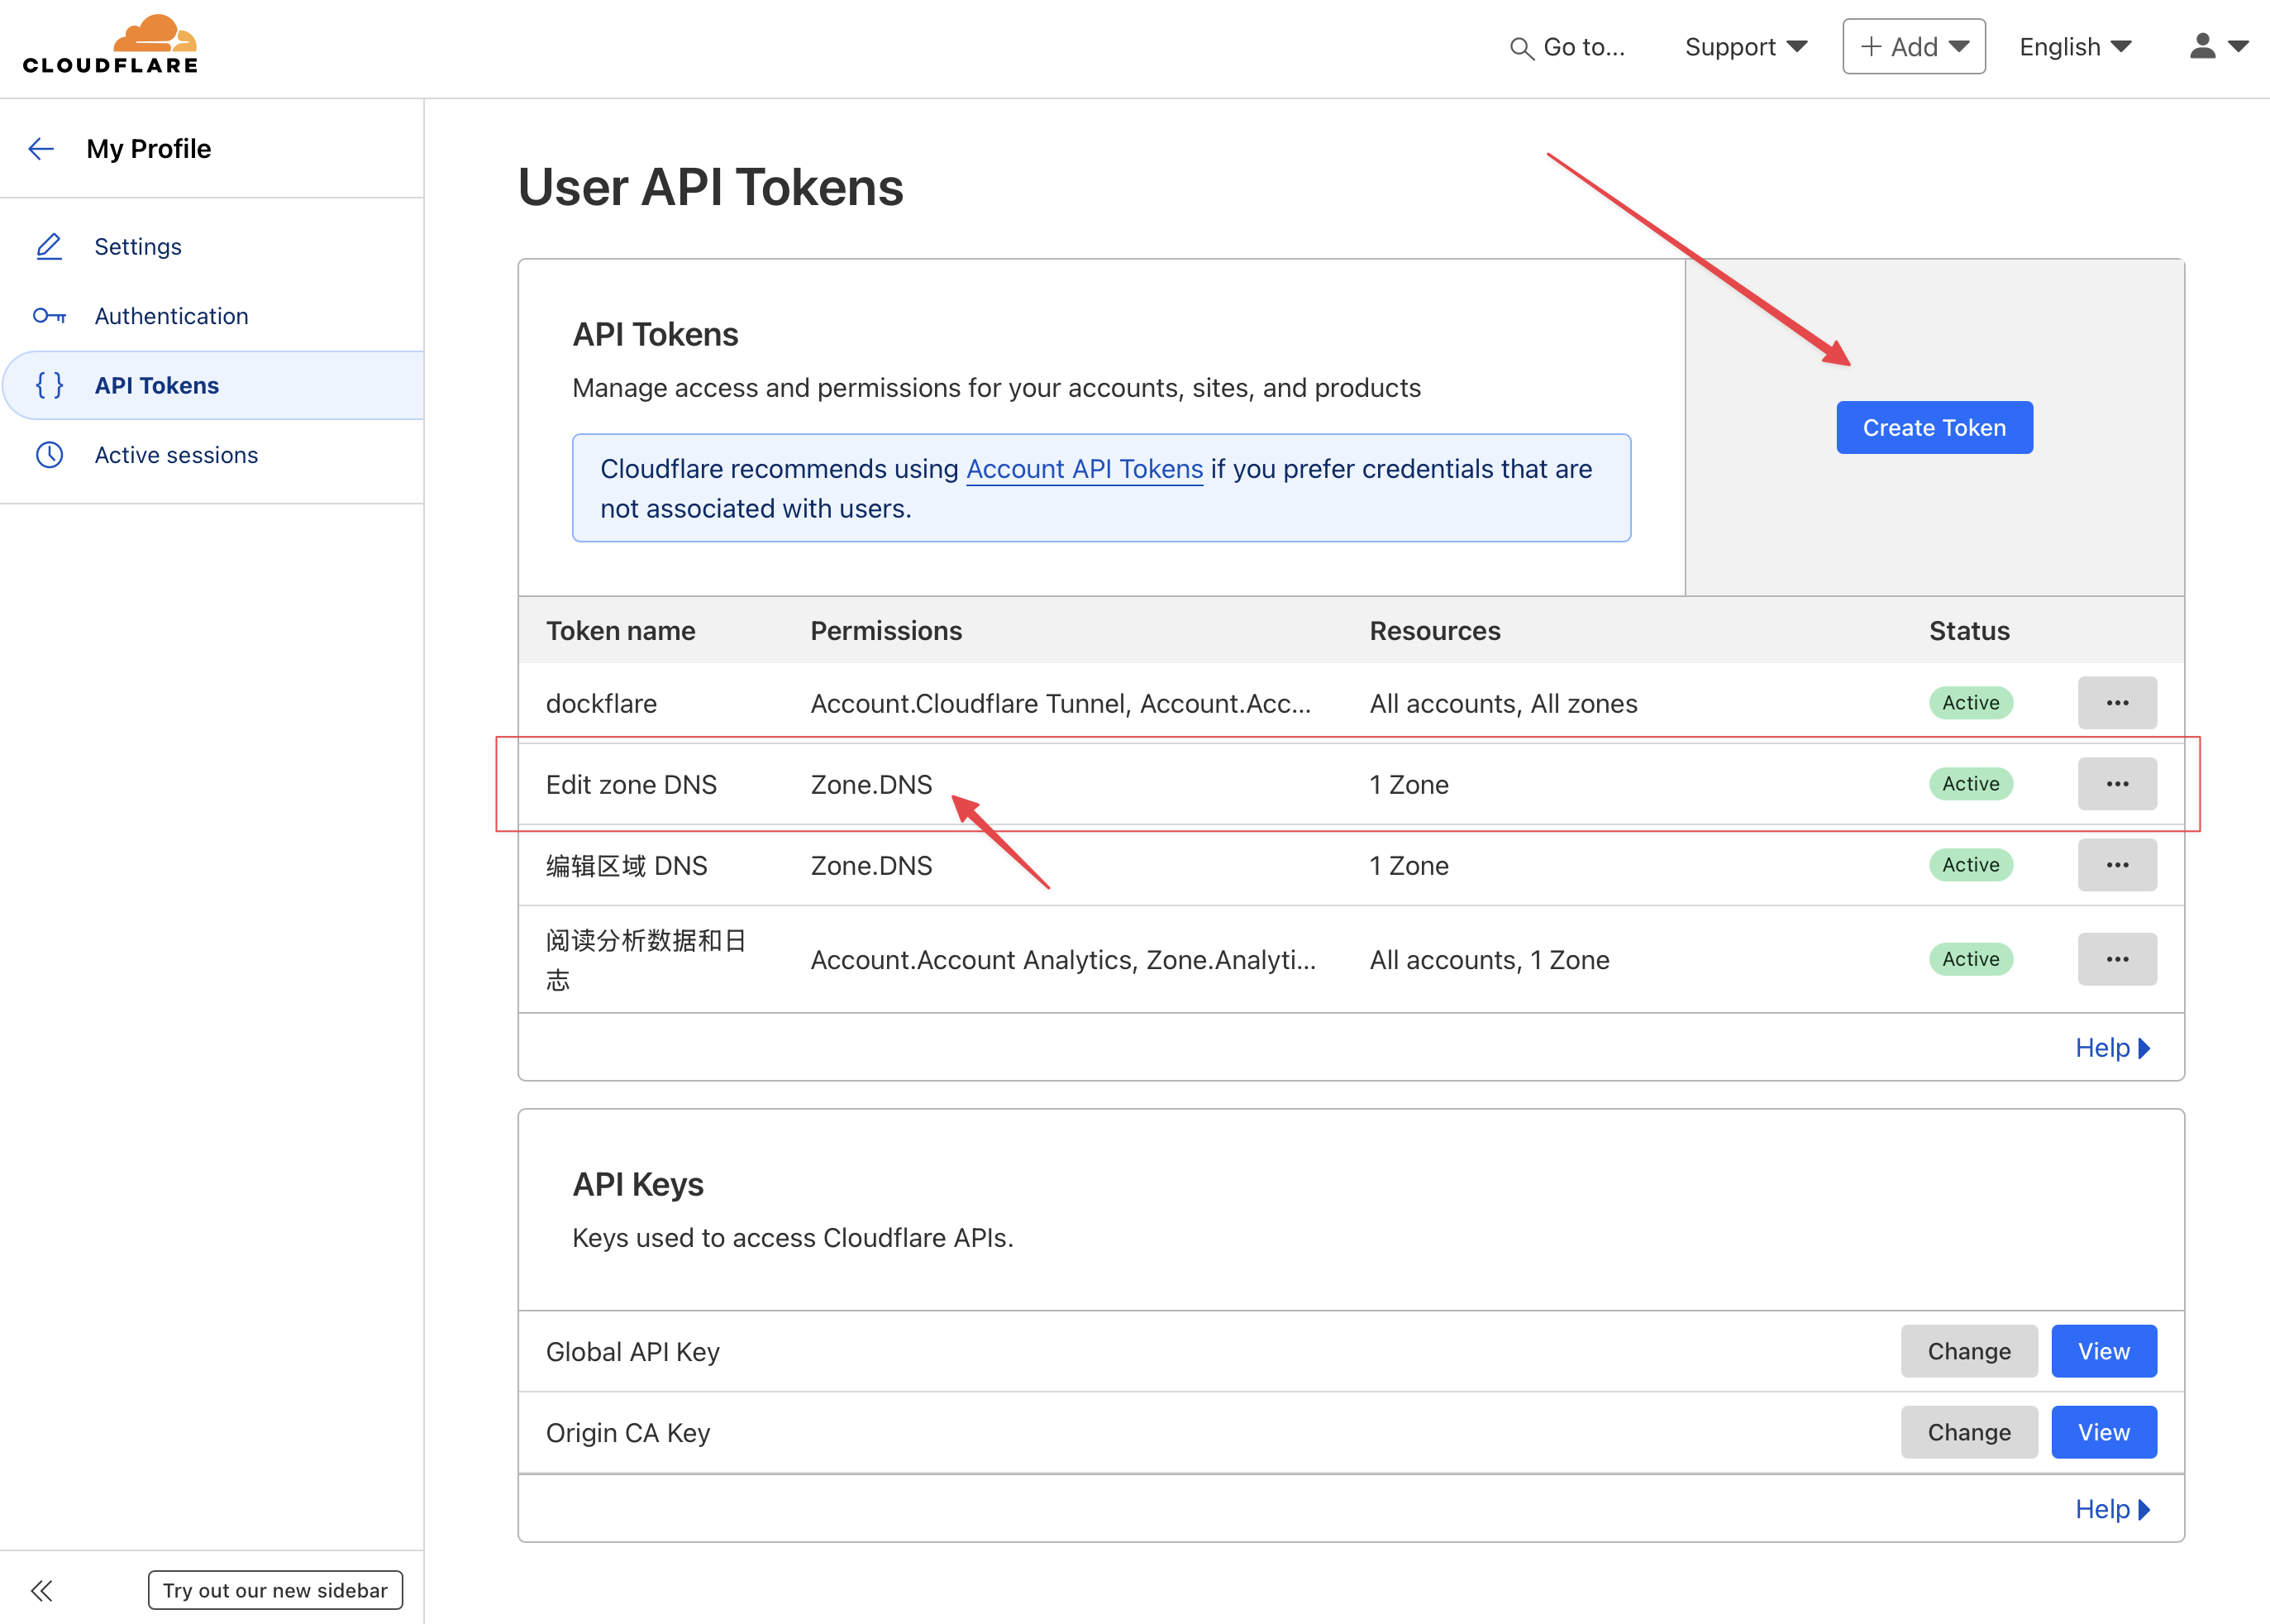Viewport: 2270px width, 1624px height.
Task: Open three-dot menu for dockflare token
Action: (x=2116, y=703)
